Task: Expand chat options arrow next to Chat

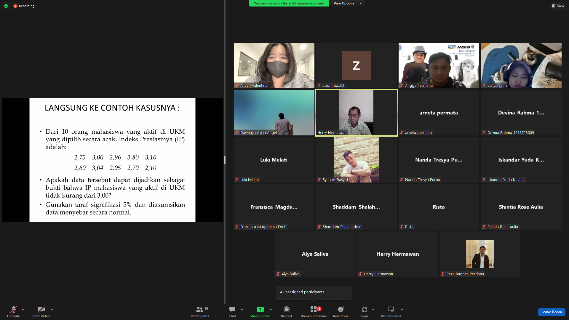Action: pos(242,309)
